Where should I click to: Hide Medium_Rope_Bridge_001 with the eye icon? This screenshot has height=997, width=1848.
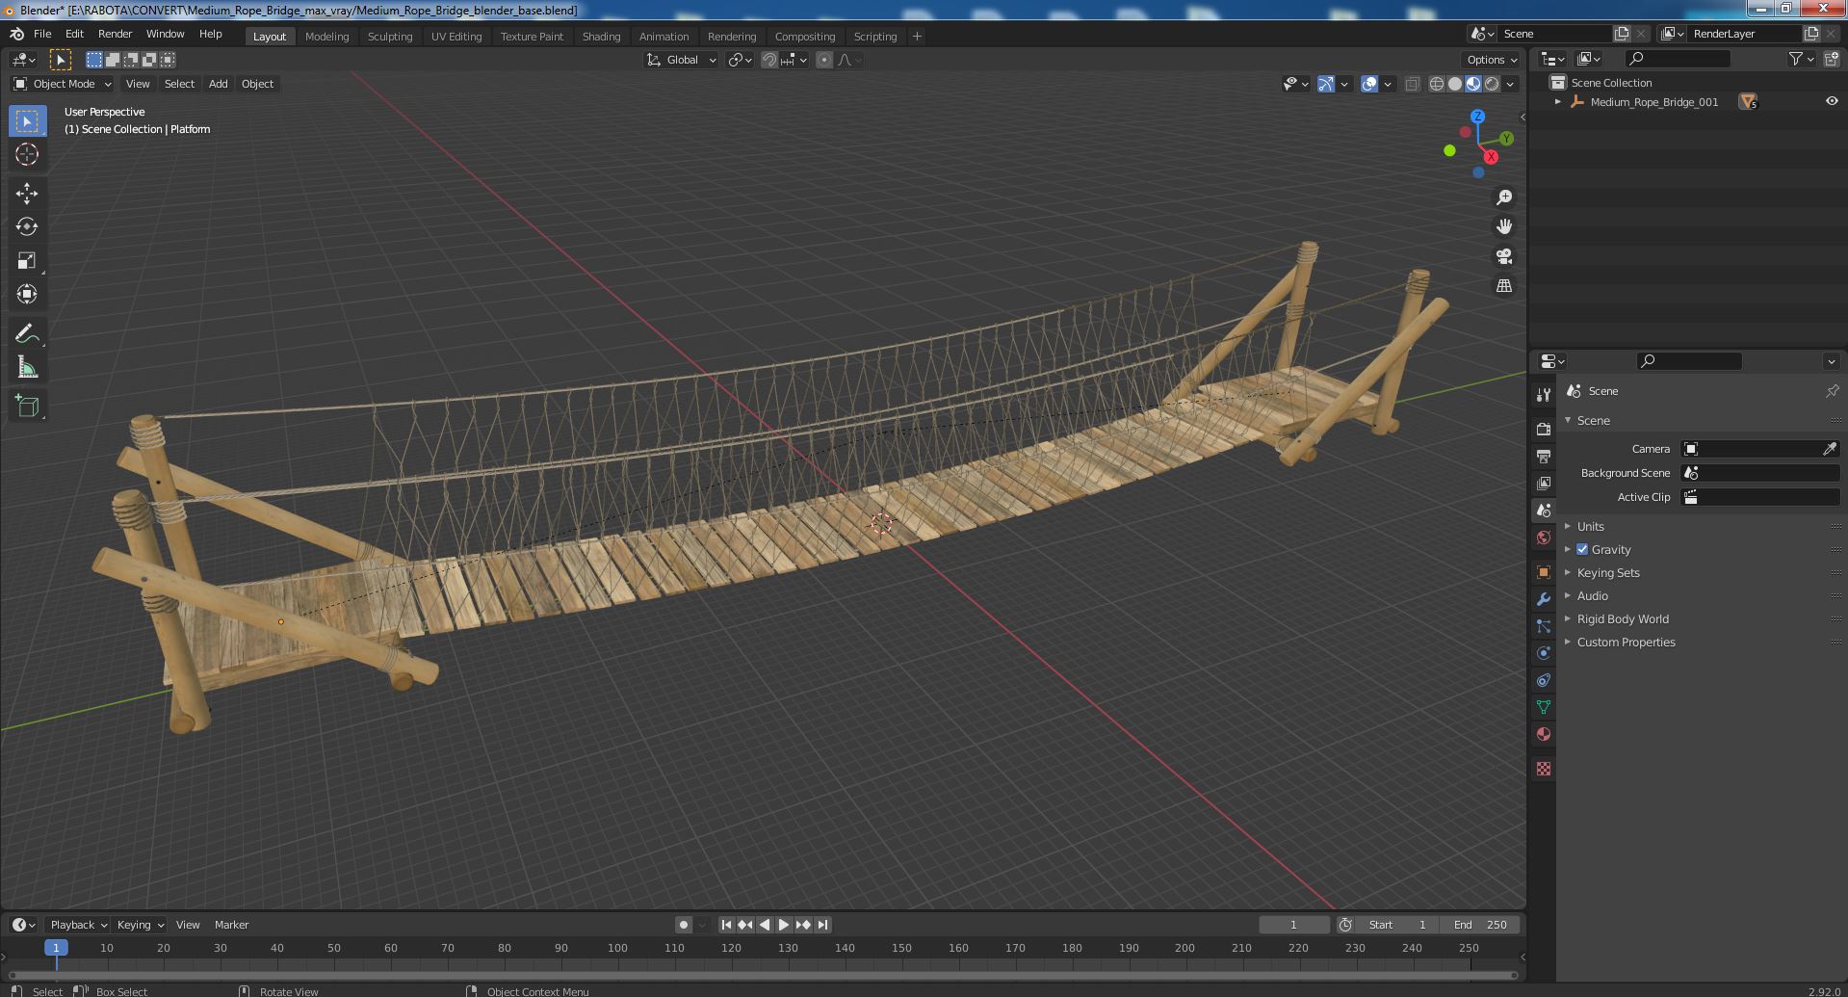tap(1831, 101)
